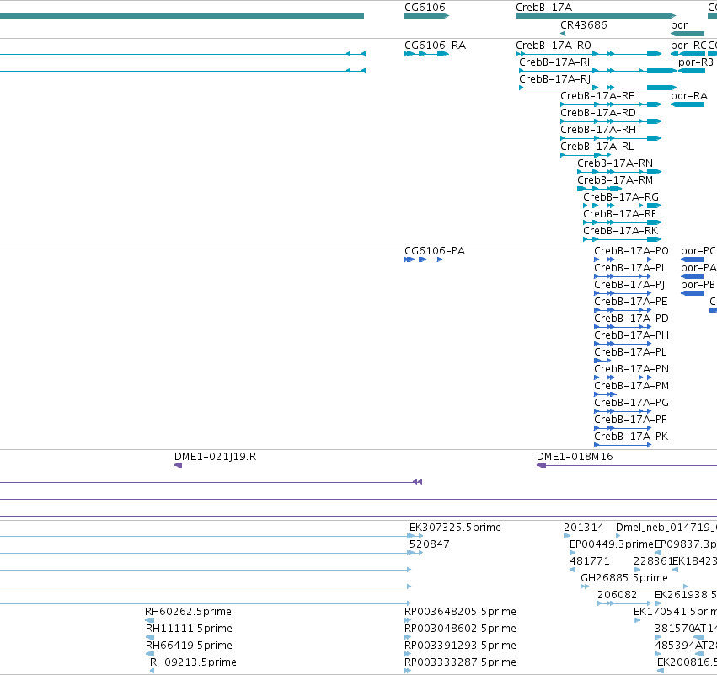Viewport: 717px width, 675px height.
Task: Select the CG6106 gene label
Action: 425,8
